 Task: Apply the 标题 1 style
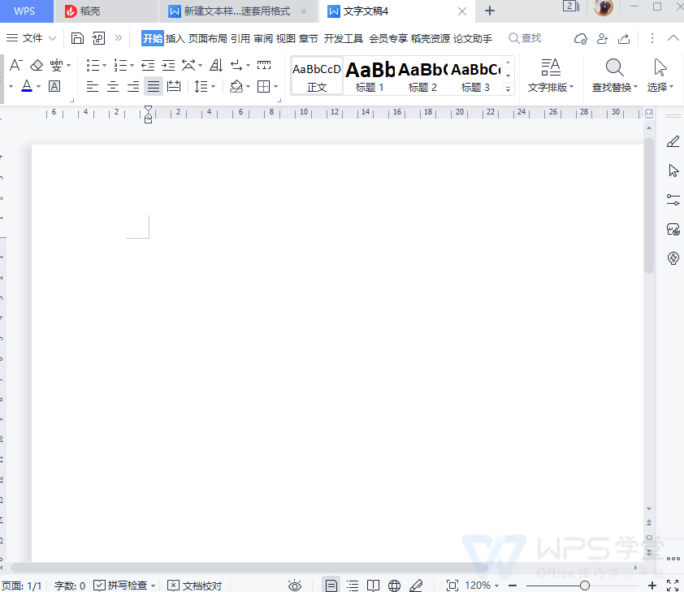(x=370, y=76)
